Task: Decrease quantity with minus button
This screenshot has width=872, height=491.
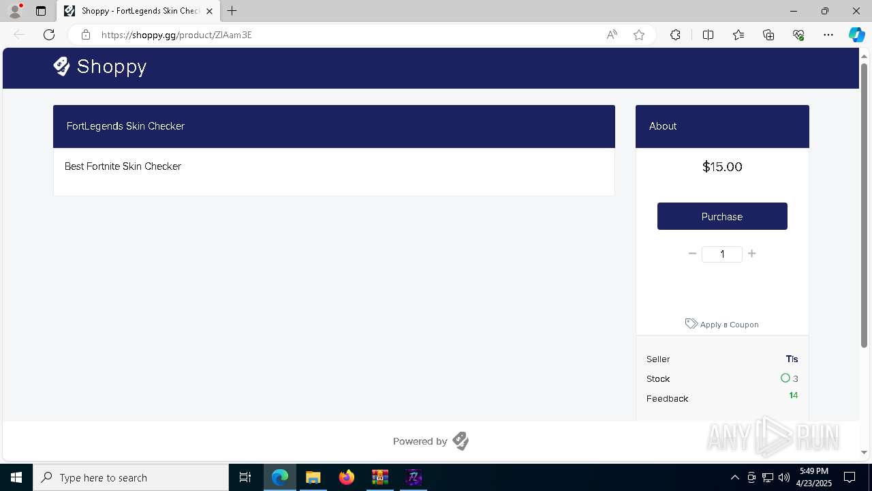Action: point(692,254)
